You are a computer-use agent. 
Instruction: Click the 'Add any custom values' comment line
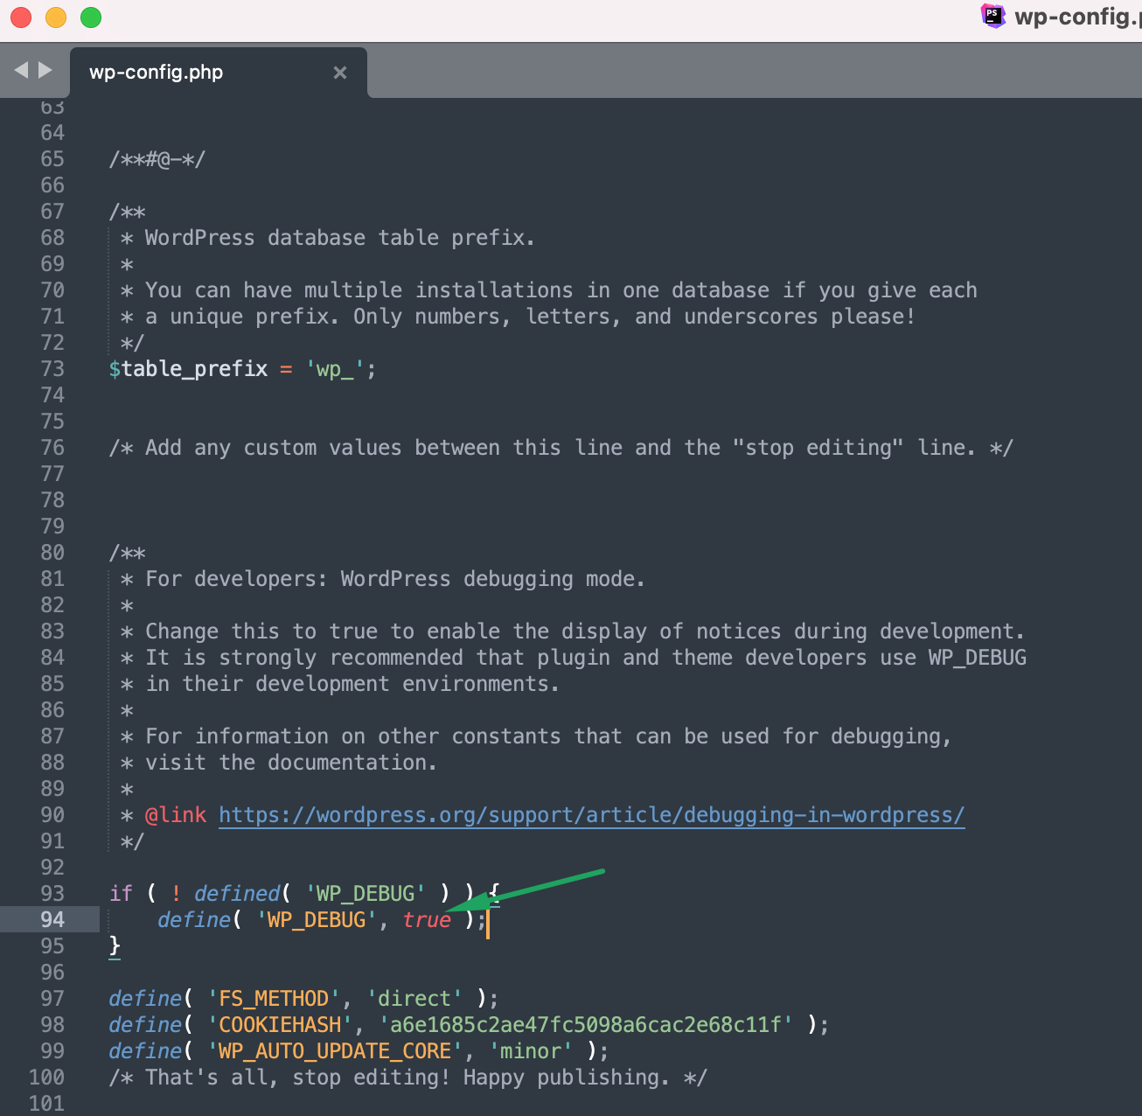point(561,448)
